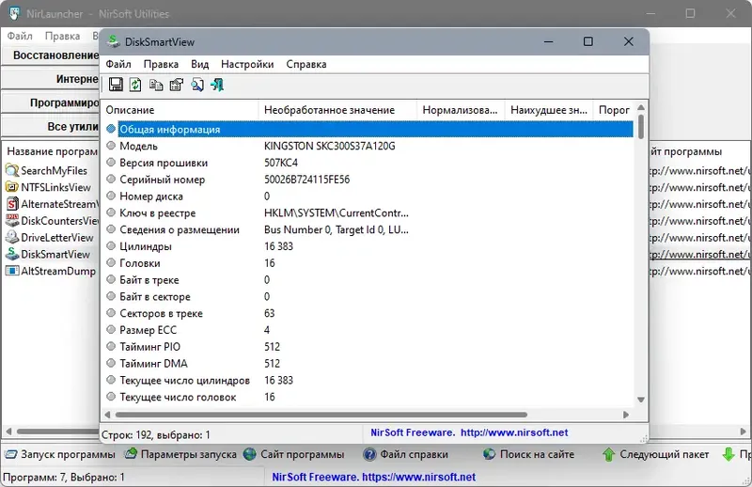This screenshot has height=487, width=752.
Task: Click the DiskSmartView horizontal scrollbar thumb
Action: [321, 415]
